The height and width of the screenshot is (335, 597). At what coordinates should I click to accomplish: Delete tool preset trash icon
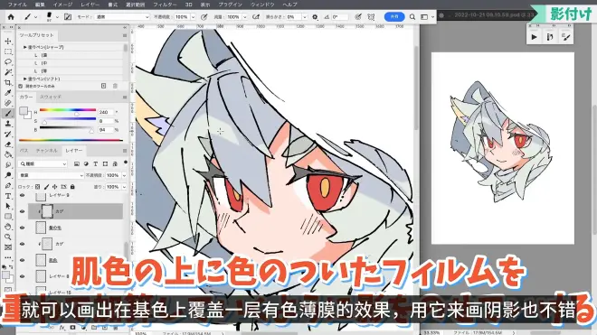point(115,86)
